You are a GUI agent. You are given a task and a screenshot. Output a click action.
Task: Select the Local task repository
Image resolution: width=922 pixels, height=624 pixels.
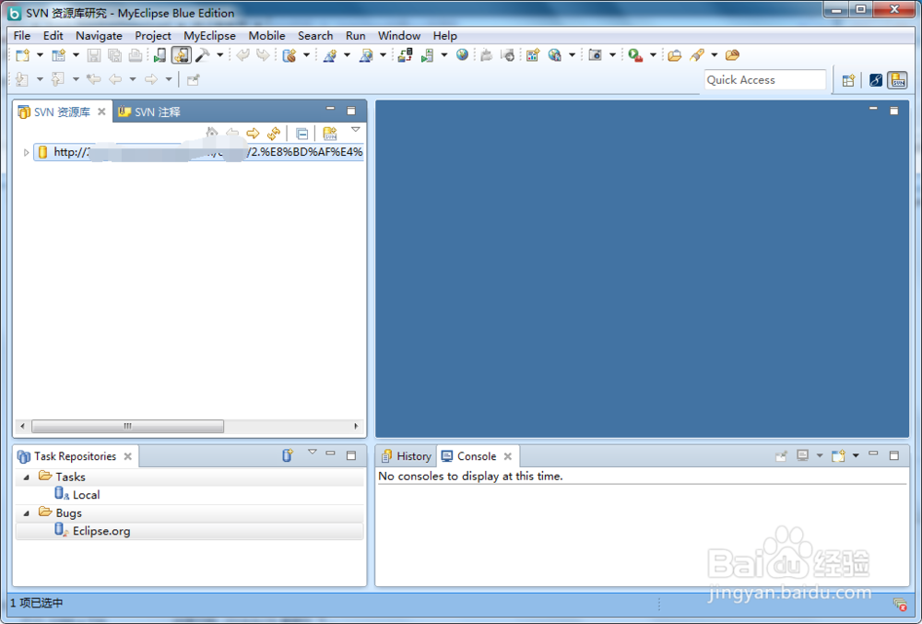(77, 495)
